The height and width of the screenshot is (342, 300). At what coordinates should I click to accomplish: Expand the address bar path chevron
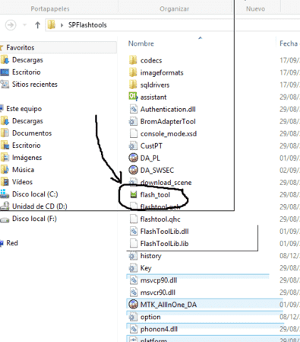62,25
